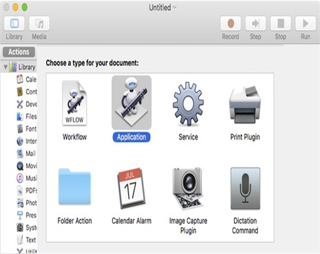The height and width of the screenshot is (254, 320).
Task: Stop the running workflow
Action: (281, 23)
